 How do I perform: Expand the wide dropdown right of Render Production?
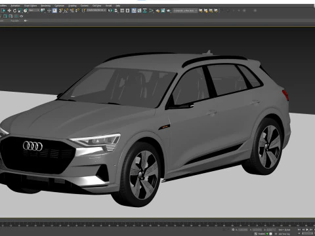(x=185, y=10)
